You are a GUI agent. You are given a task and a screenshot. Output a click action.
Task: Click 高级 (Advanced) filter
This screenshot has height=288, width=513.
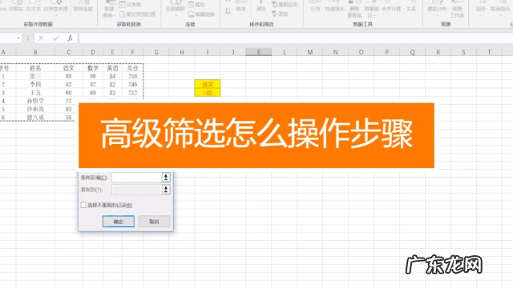click(x=280, y=14)
